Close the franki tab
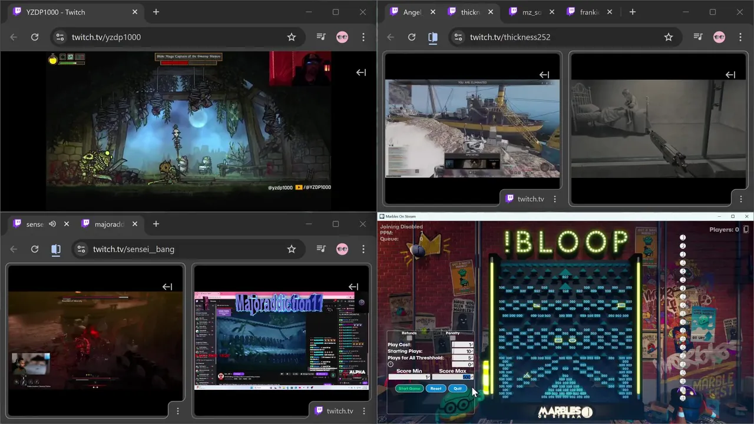This screenshot has height=424, width=754. coord(610,12)
